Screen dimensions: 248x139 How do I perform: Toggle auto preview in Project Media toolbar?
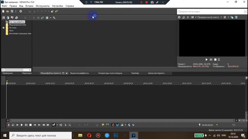point(43,18)
